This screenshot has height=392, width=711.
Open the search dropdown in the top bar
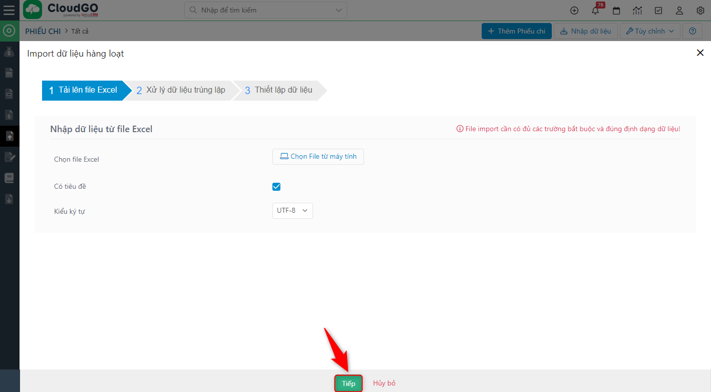(x=338, y=10)
